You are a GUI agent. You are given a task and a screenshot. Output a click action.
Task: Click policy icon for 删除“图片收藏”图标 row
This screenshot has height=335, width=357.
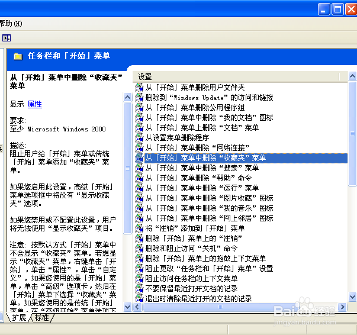(x=139, y=198)
